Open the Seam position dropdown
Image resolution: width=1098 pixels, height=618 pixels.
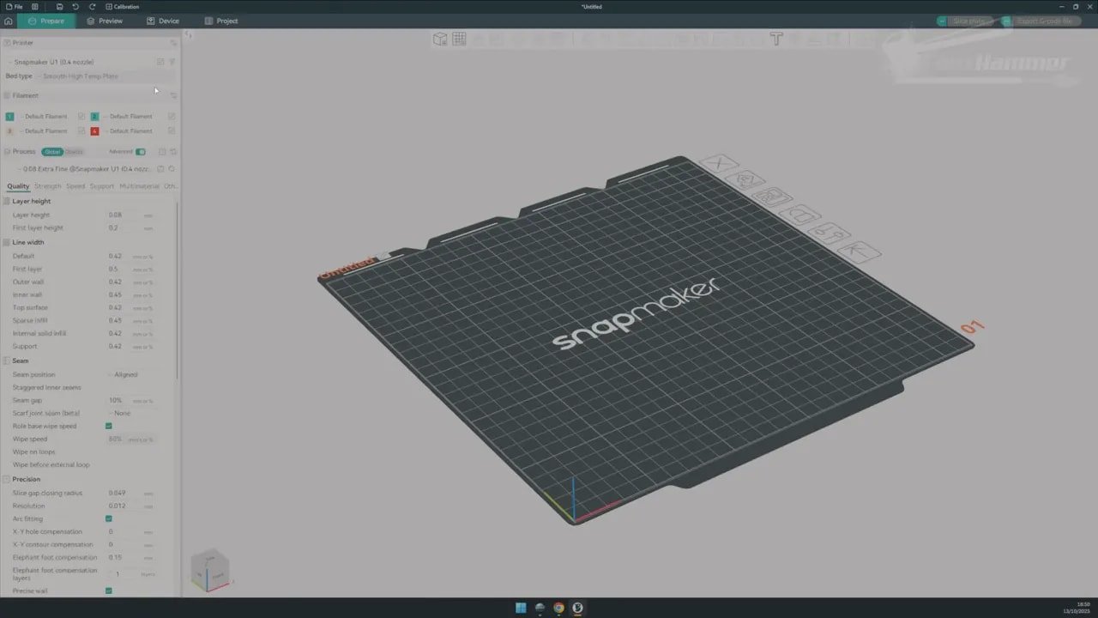(132, 375)
